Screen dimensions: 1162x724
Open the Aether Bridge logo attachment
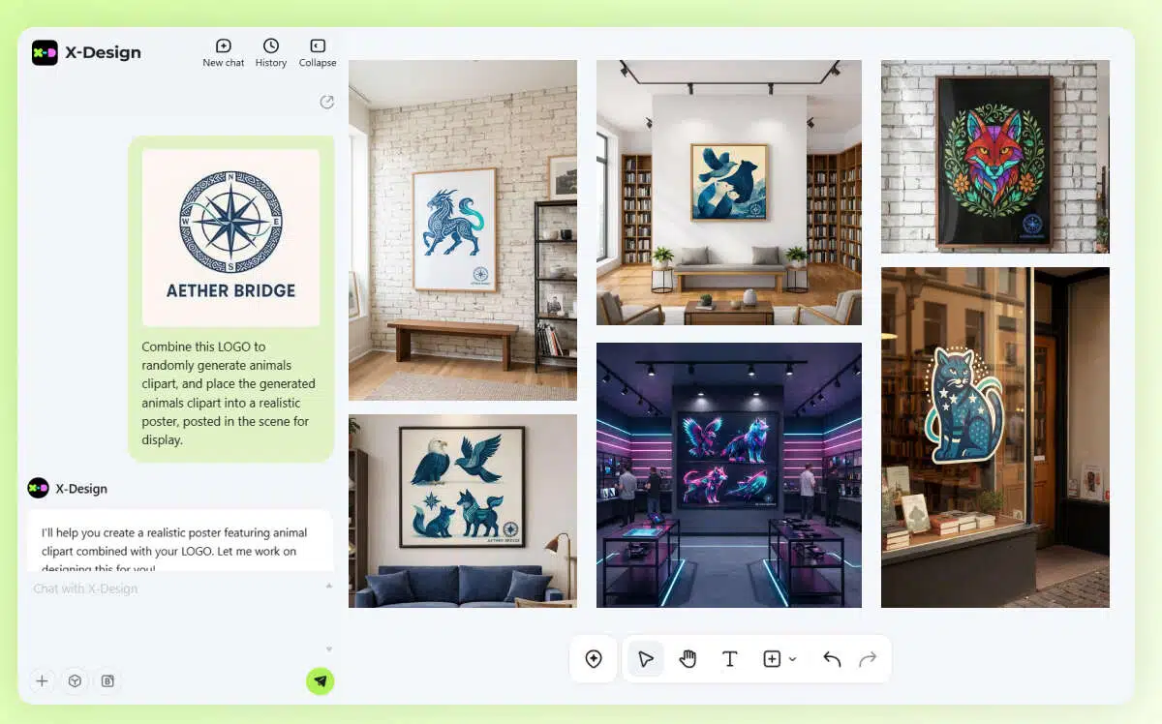tap(230, 237)
